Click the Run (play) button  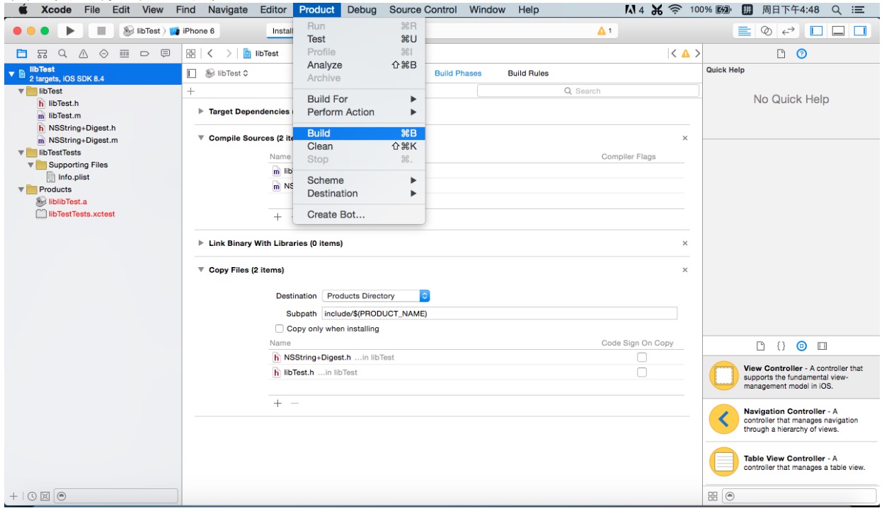click(x=70, y=31)
